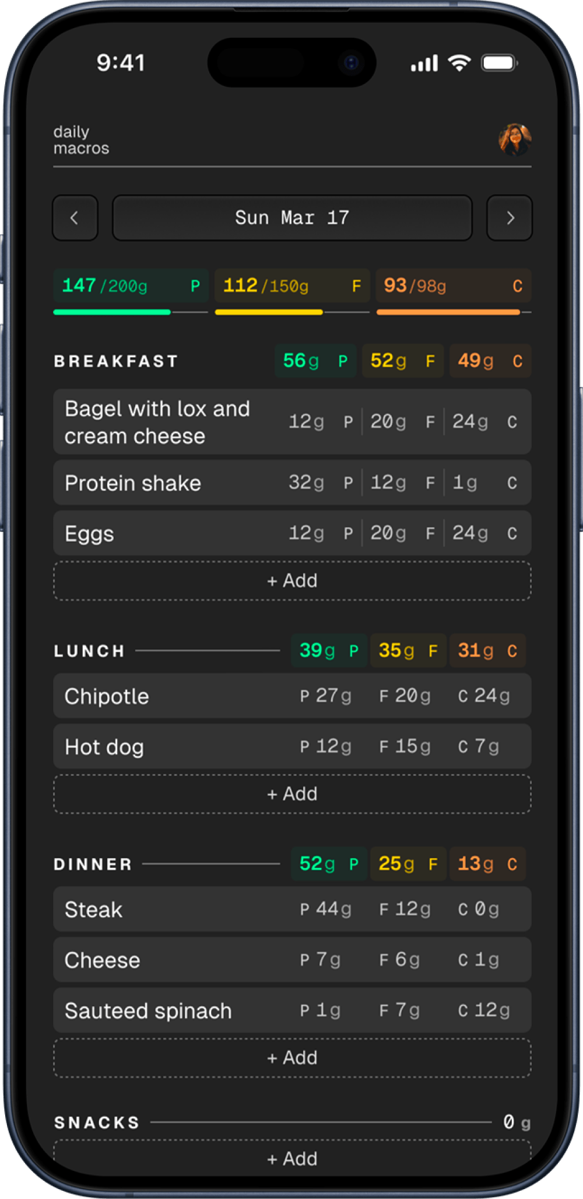This screenshot has width=583, height=1199.
Task: Open the Chipotle lunch entry
Action: click(x=292, y=696)
